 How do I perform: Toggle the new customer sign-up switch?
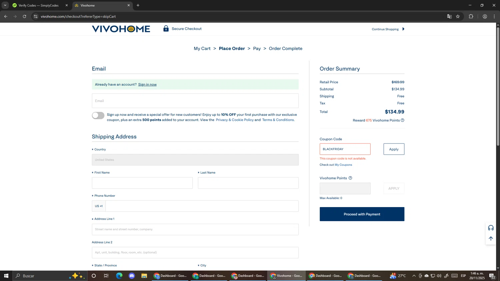click(x=98, y=116)
